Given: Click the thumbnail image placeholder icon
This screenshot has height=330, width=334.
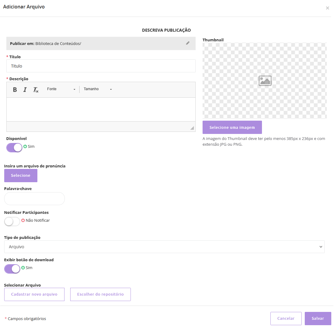Looking at the screenshot, I should point(265,81).
